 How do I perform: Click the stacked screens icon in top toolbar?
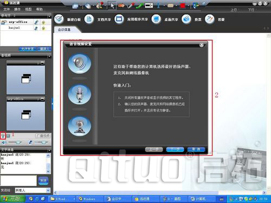75,6
